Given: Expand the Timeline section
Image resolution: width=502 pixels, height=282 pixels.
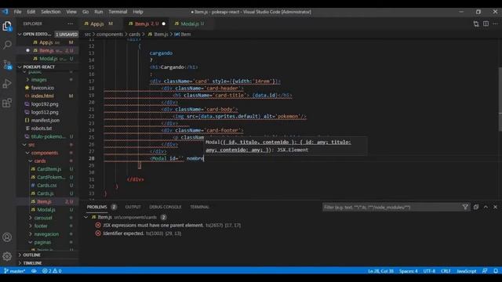Looking at the screenshot, I should click(x=32, y=263).
